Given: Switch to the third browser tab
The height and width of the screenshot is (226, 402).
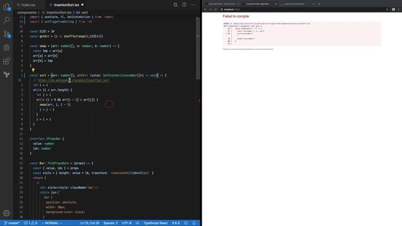Looking at the screenshot, I should [295, 4].
